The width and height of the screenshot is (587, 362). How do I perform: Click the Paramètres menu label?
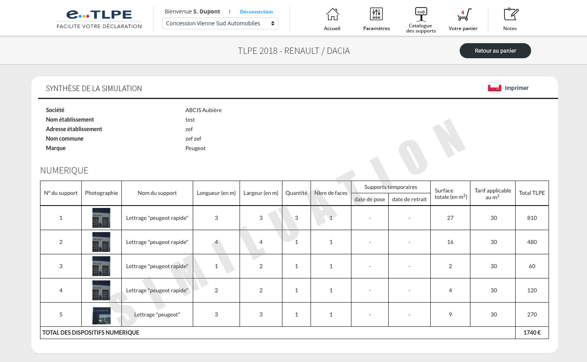(376, 29)
